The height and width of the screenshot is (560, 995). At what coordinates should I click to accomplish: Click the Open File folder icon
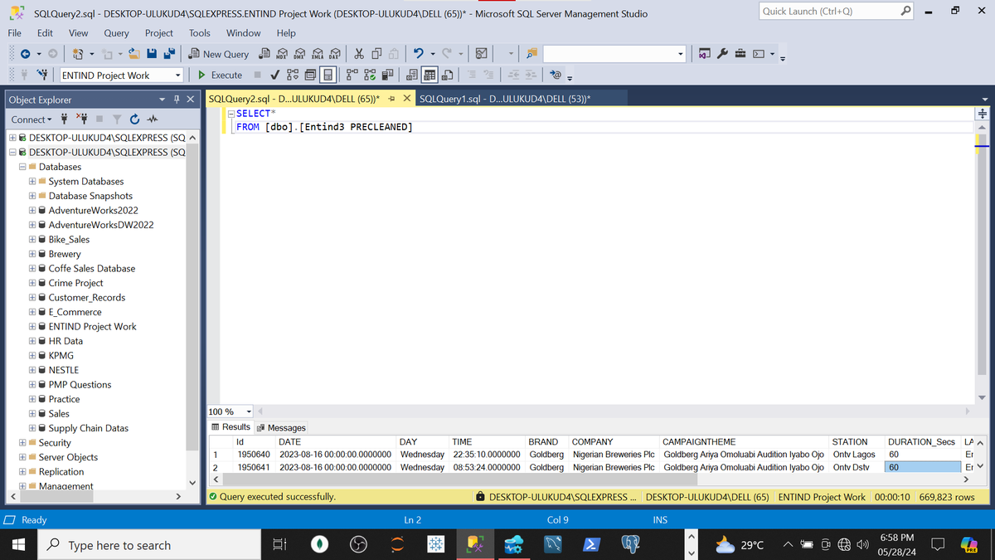tap(133, 54)
